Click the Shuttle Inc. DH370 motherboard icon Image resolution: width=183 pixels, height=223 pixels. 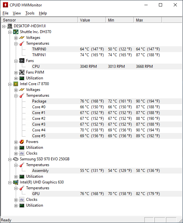16,32
